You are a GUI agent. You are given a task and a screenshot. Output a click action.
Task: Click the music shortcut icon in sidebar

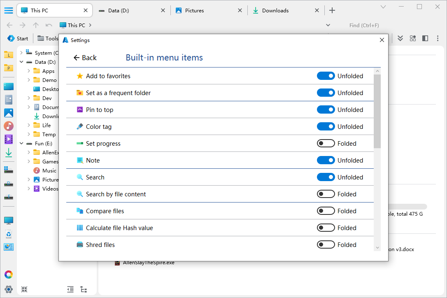[9, 126]
